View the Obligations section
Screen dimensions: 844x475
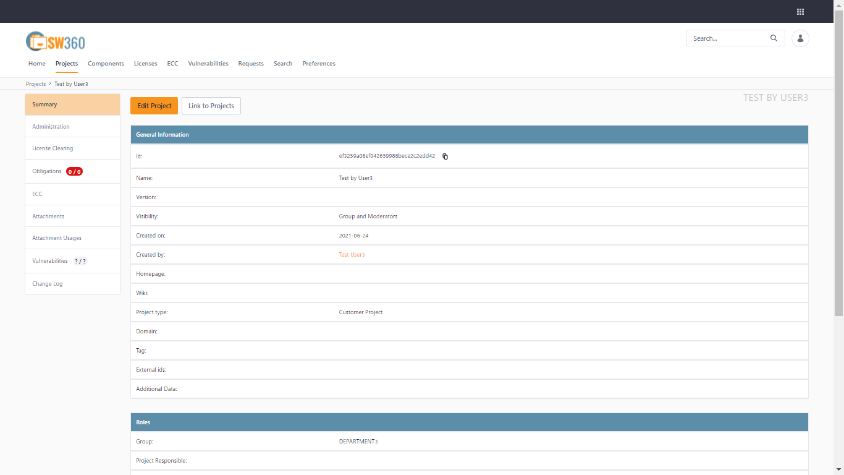click(x=46, y=171)
